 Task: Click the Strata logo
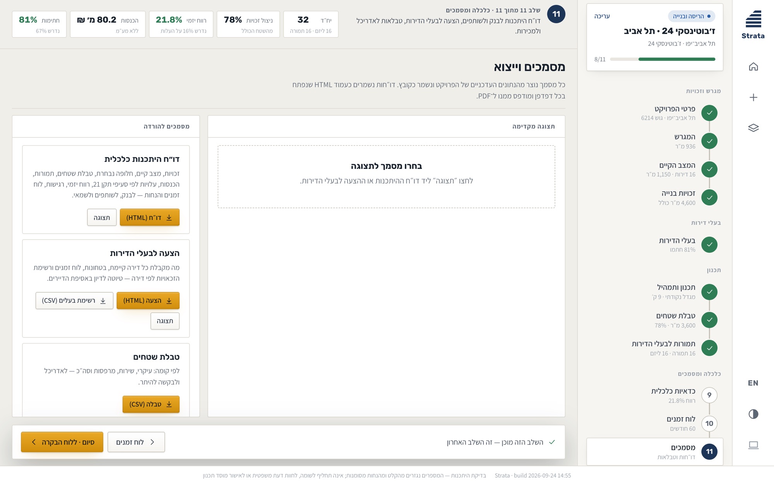[753, 24]
